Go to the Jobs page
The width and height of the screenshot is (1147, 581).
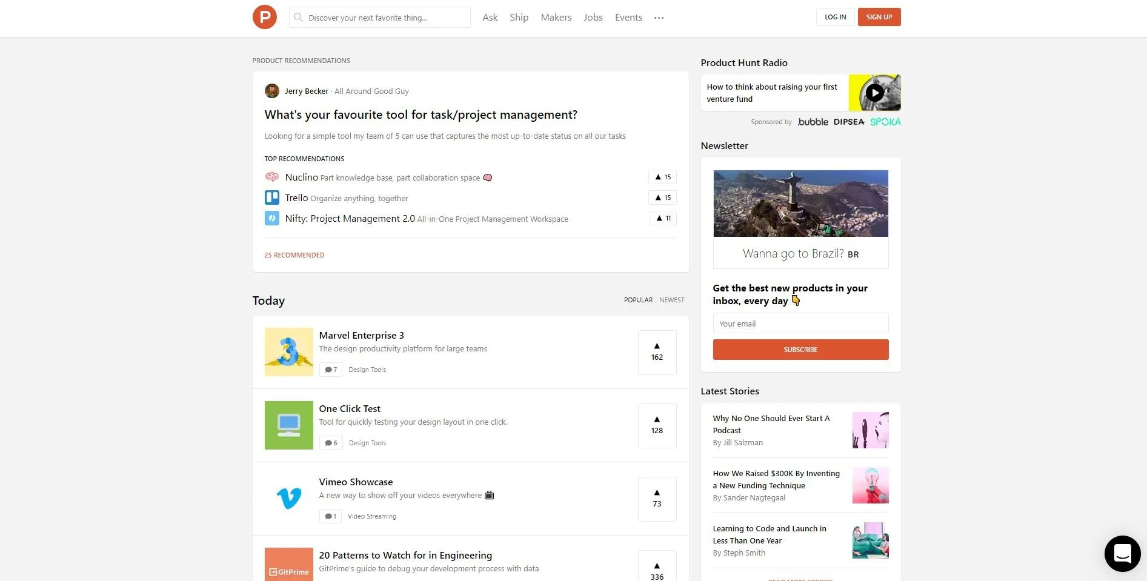point(593,18)
